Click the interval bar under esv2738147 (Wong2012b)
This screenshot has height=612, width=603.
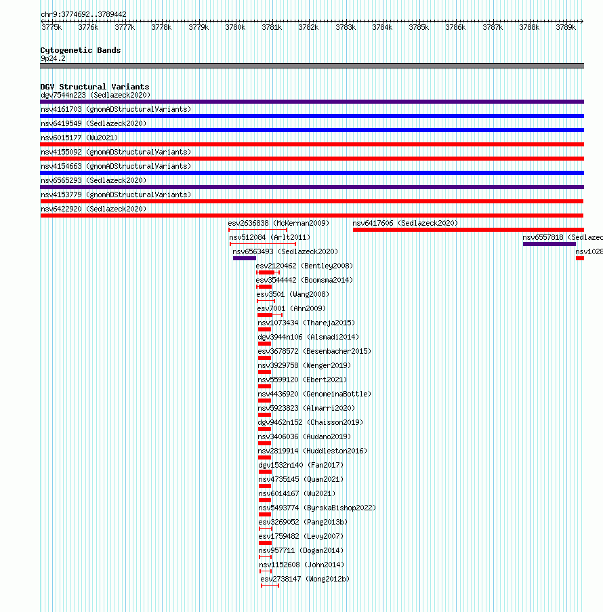(x=270, y=586)
